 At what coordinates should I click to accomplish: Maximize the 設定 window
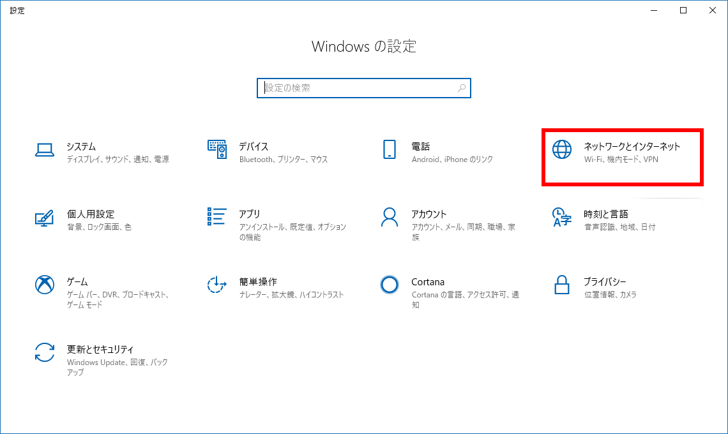click(x=683, y=10)
